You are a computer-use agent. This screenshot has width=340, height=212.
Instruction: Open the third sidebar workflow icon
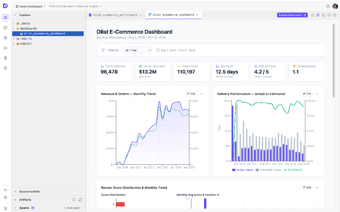[x=5, y=38]
